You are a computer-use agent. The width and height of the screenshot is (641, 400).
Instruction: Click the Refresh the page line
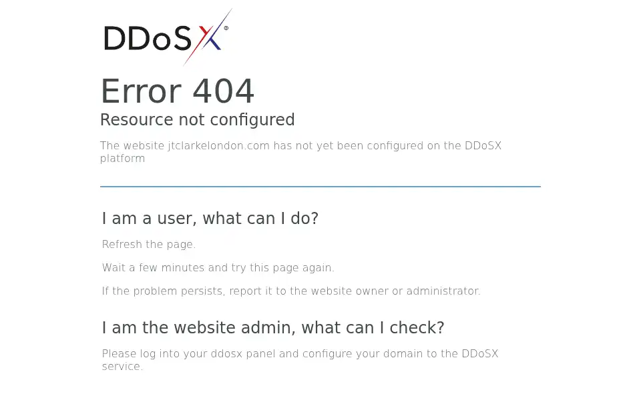(149, 245)
